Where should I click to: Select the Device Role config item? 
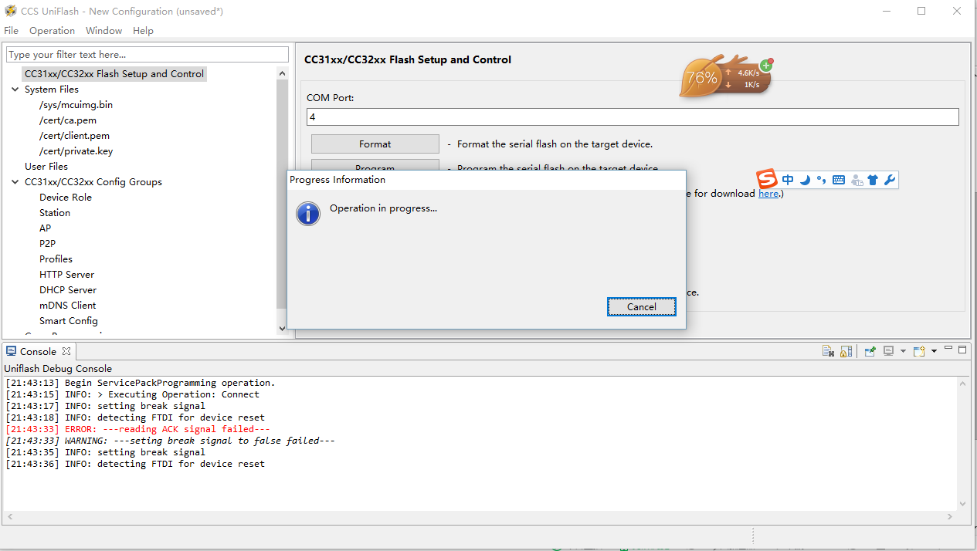(66, 198)
